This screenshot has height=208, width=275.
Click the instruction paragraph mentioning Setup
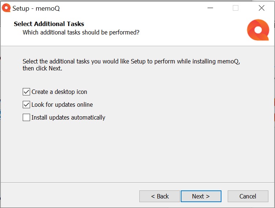pos(131,65)
